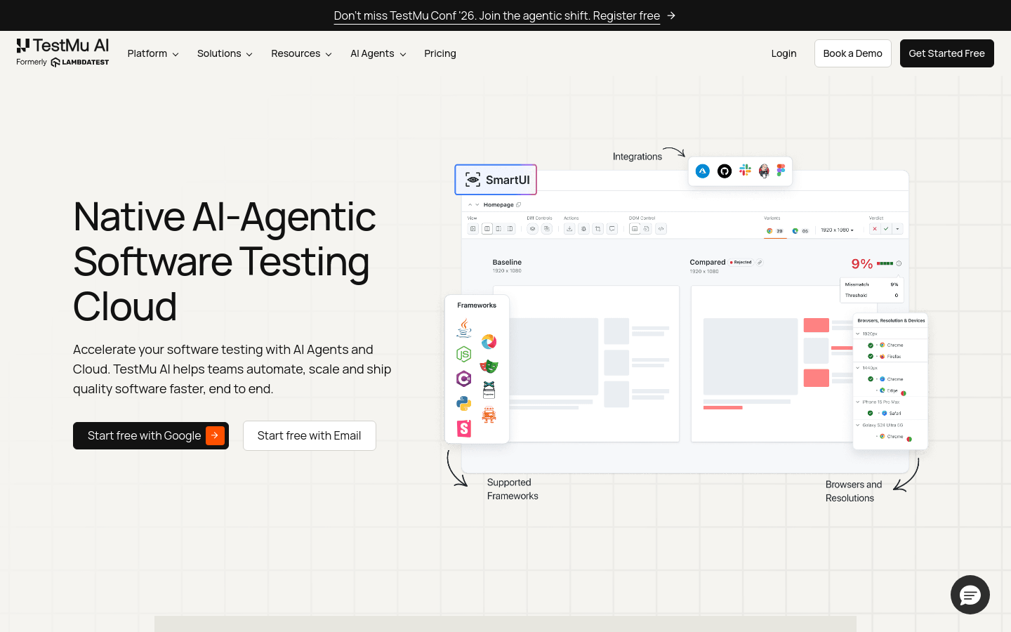The height and width of the screenshot is (632, 1011).
Task: Switch to the Edge variant tab
Action: 800,231
